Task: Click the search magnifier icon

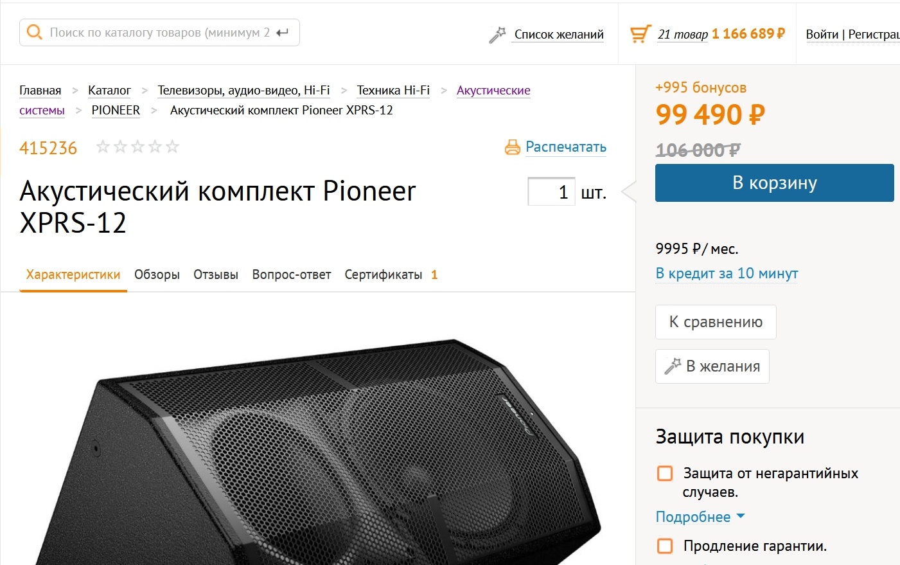Action: [x=35, y=32]
